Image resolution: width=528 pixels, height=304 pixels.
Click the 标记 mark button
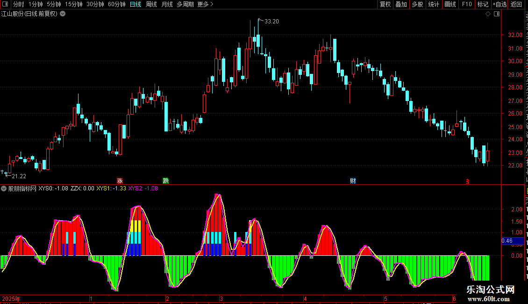[483, 4]
